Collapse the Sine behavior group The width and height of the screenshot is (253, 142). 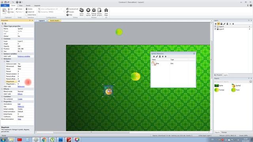[4, 62]
